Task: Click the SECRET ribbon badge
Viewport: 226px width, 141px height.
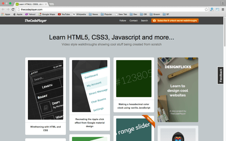Action: pos(149,121)
